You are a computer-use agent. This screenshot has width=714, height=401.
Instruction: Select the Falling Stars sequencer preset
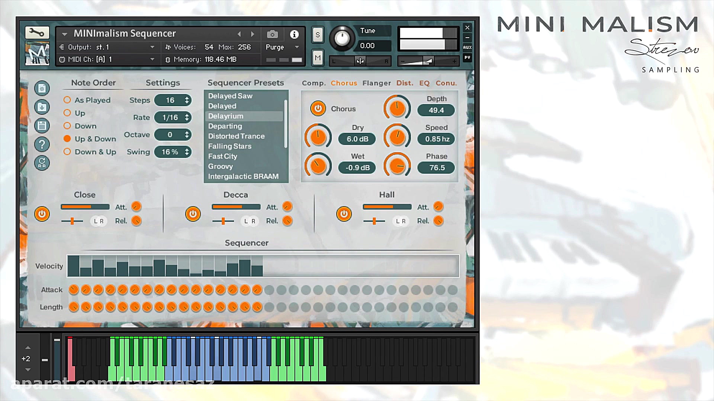point(229,146)
